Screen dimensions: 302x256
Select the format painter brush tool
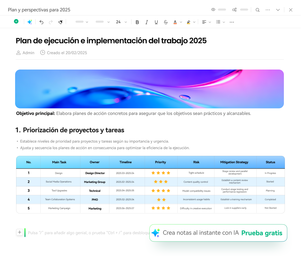click(x=60, y=22)
